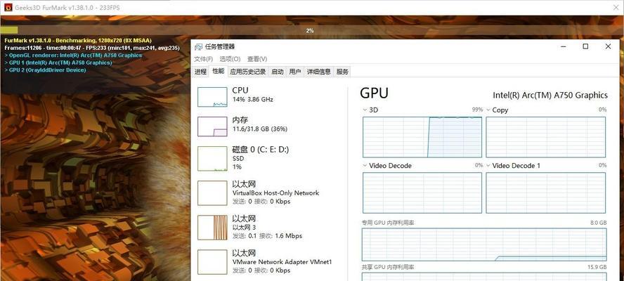The image size is (624, 281).
Task: Select the CPU usage mini graph
Action: point(212,97)
